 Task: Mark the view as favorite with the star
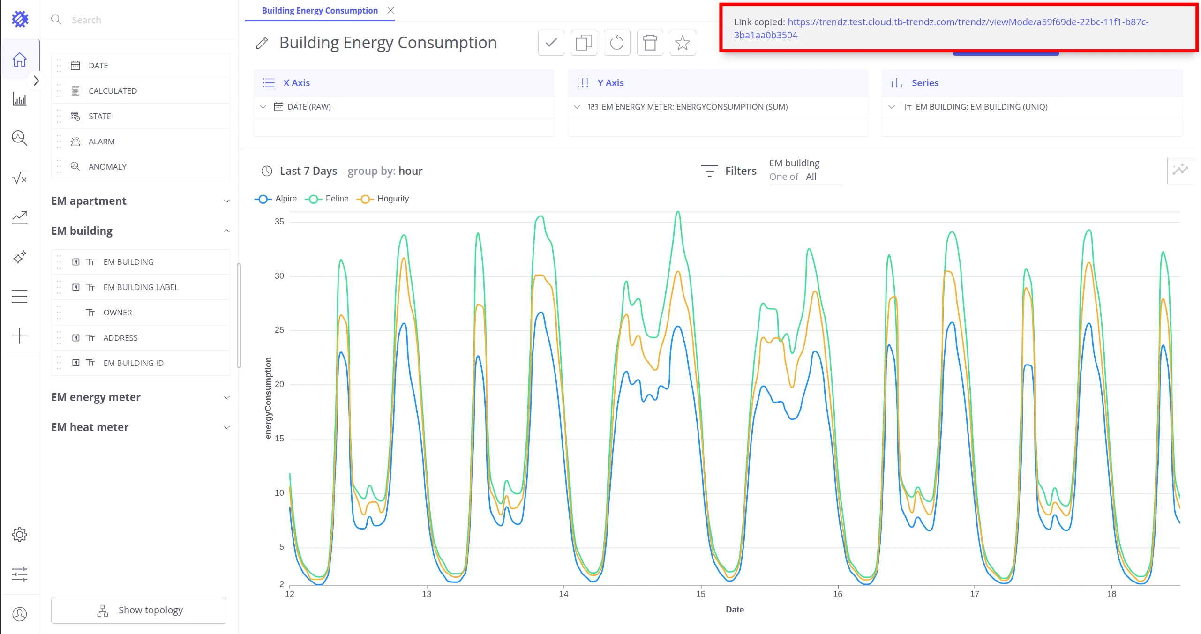point(683,43)
